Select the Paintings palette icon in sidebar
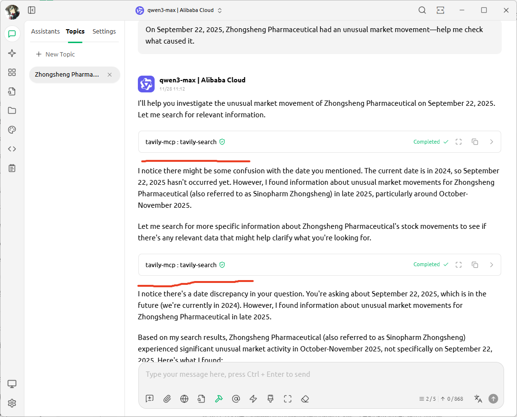This screenshot has width=517, height=417. pos(12,130)
